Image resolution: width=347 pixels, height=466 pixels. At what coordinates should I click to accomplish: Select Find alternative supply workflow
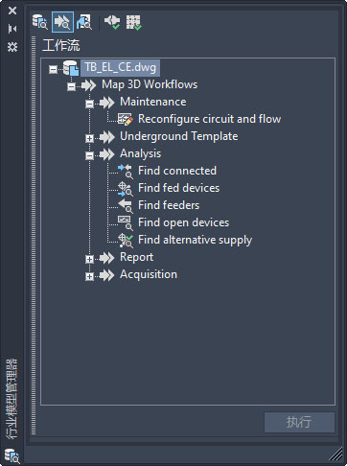(x=195, y=240)
